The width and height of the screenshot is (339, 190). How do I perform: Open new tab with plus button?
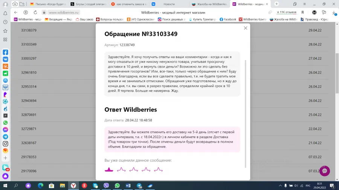point(276,4)
